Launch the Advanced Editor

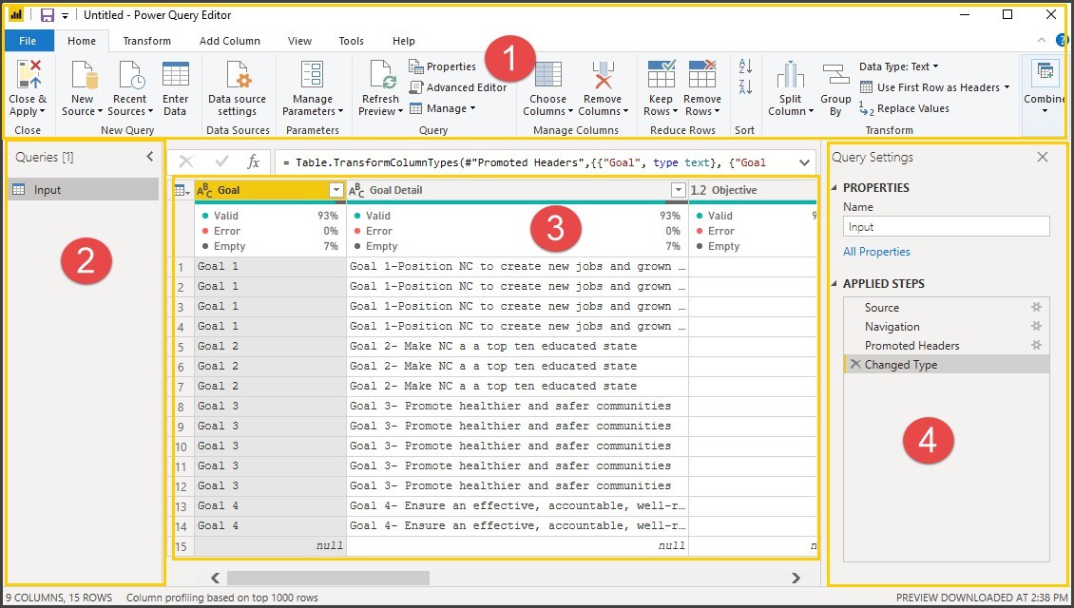[x=458, y=87]
